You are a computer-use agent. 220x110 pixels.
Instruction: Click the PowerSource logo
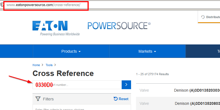click(x=119, y=26)
